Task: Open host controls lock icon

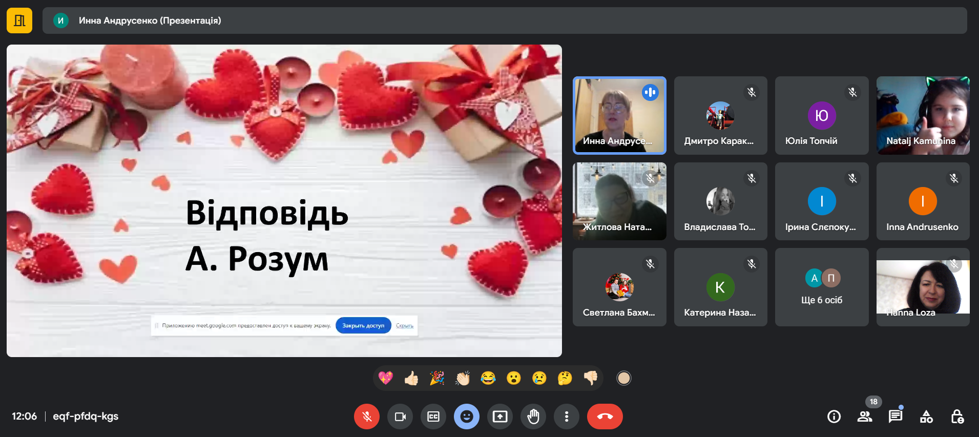Action: (957, 417)
